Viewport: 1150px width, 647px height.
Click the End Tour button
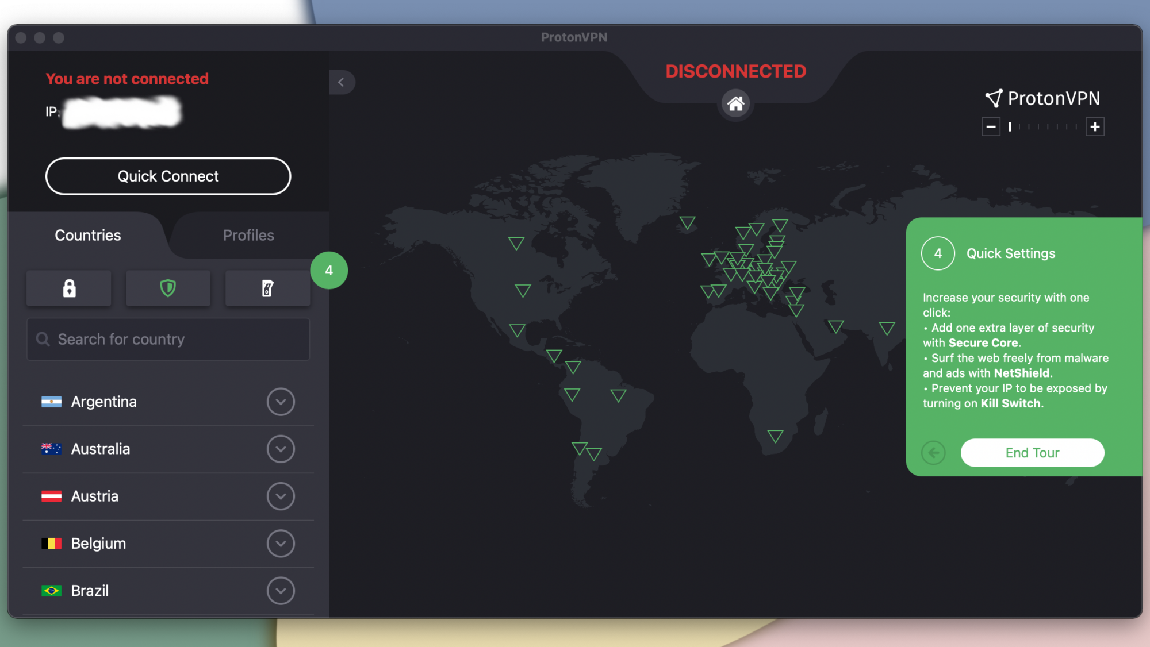pos(1032,453)
